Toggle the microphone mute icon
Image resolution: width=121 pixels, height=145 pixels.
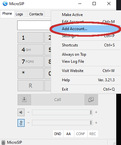point(21,123)
